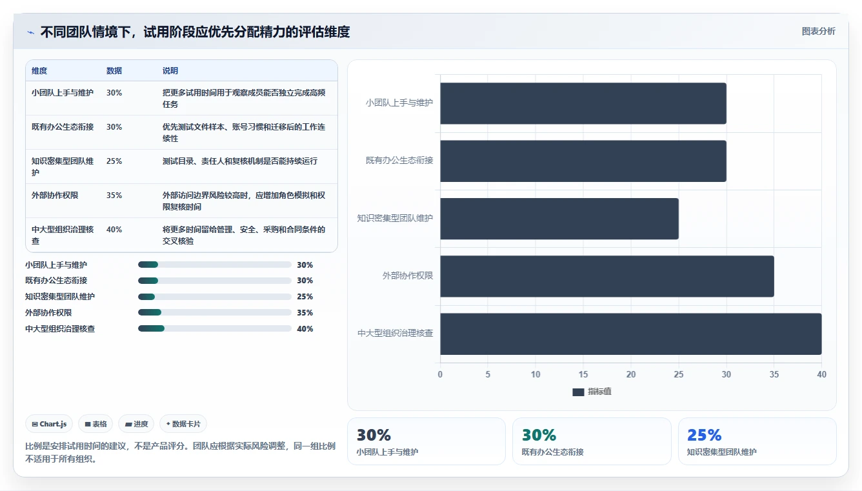Viewport: 862px width, 491px height.
Task: Click the 数据 table column header
Action: [114, 71]
